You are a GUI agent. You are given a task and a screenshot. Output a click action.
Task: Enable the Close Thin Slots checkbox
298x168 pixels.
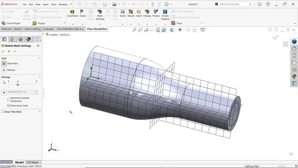coord(2,112)
